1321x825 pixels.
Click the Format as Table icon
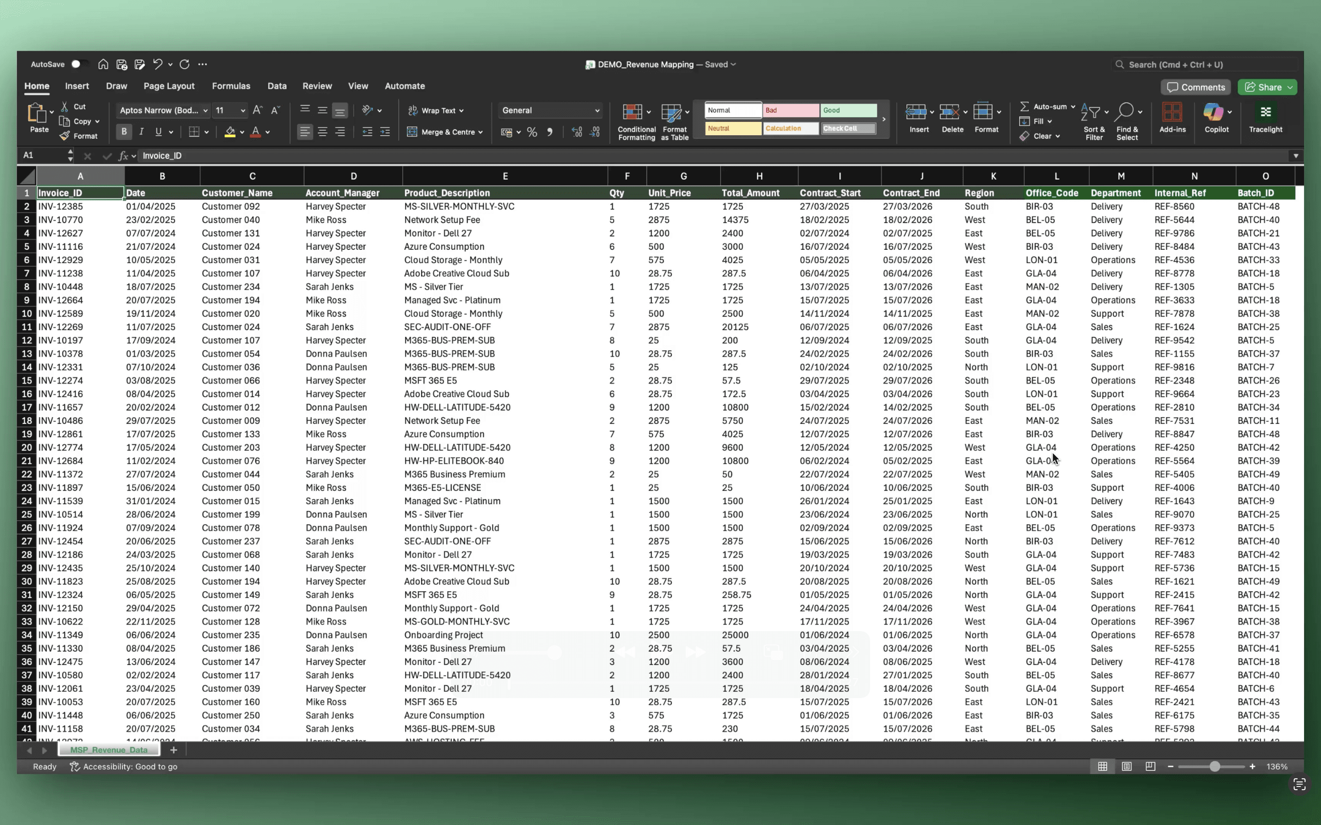[671, 113]
